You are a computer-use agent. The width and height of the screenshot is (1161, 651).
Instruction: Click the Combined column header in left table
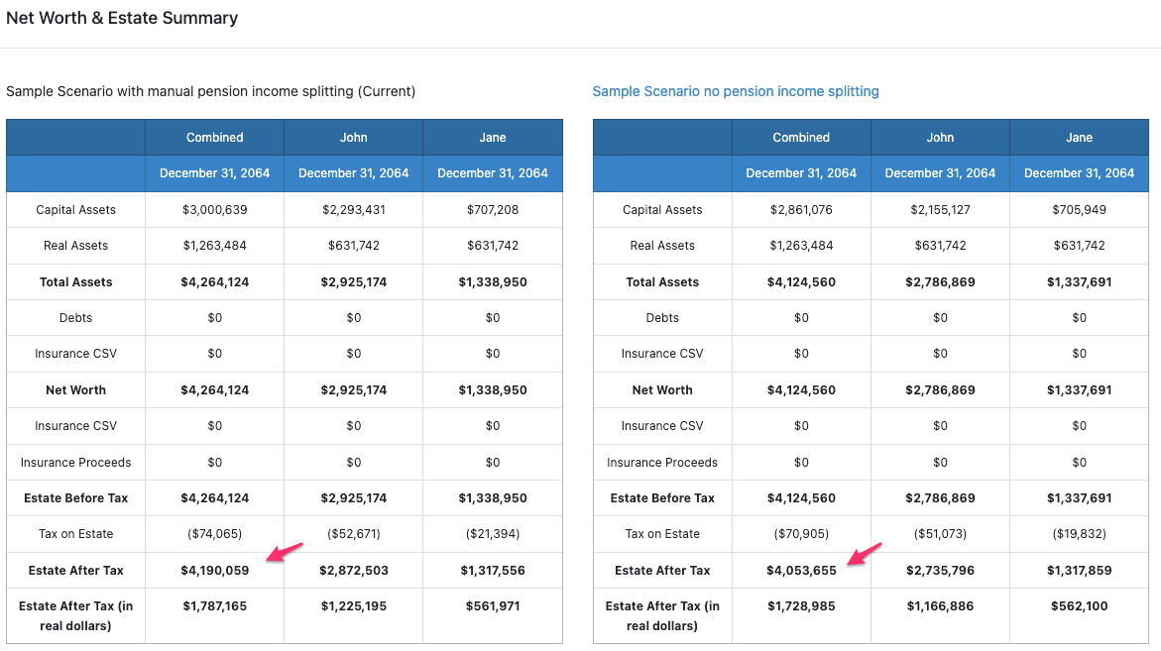tap(214, 137)
